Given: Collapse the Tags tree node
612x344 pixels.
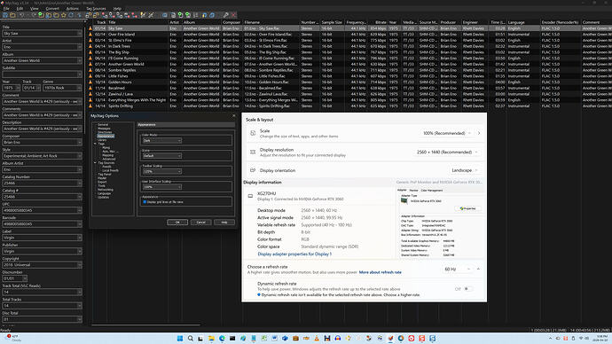Looking at the screenshot, I should click(95, 144).
